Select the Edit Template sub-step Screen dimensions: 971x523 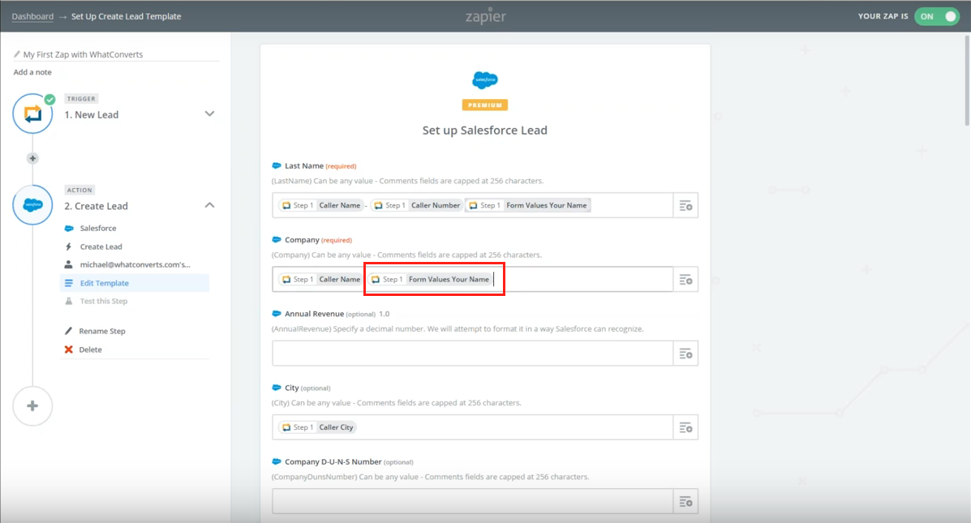pyautogui.click(x=135, y=283)
